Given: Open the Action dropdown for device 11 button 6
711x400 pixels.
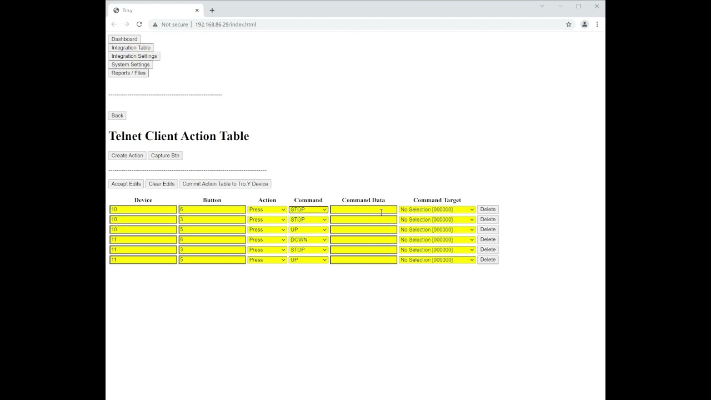Looking at the screenshot, I should (x=267, y=239).
